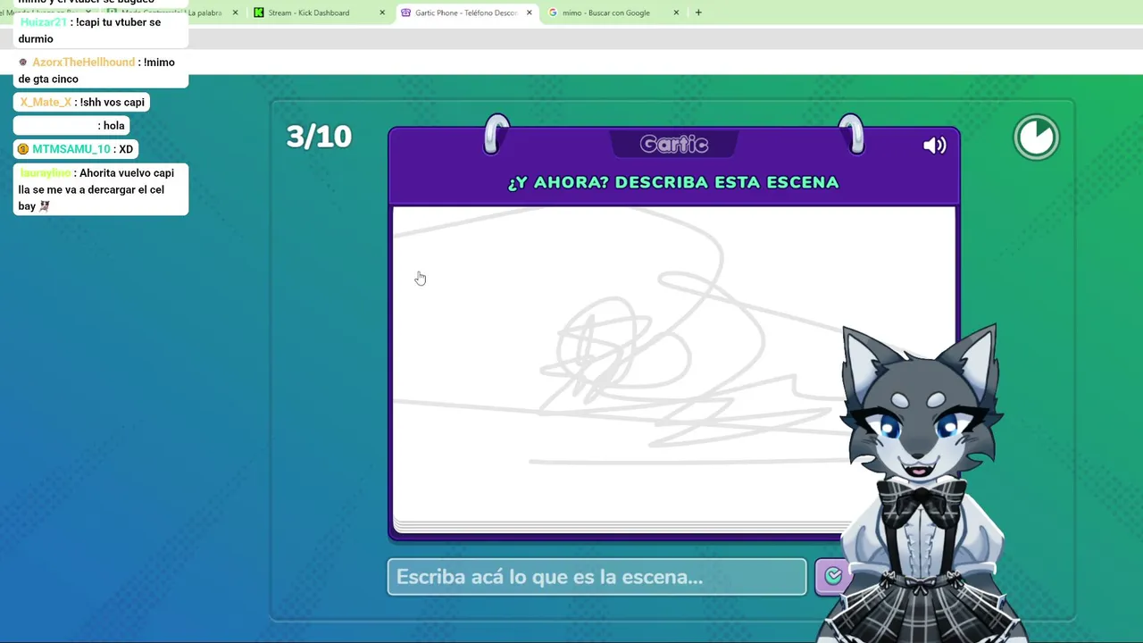1143x643 pixels.
Task: Click the 3/10 round counter
Action: click(319, 137)
